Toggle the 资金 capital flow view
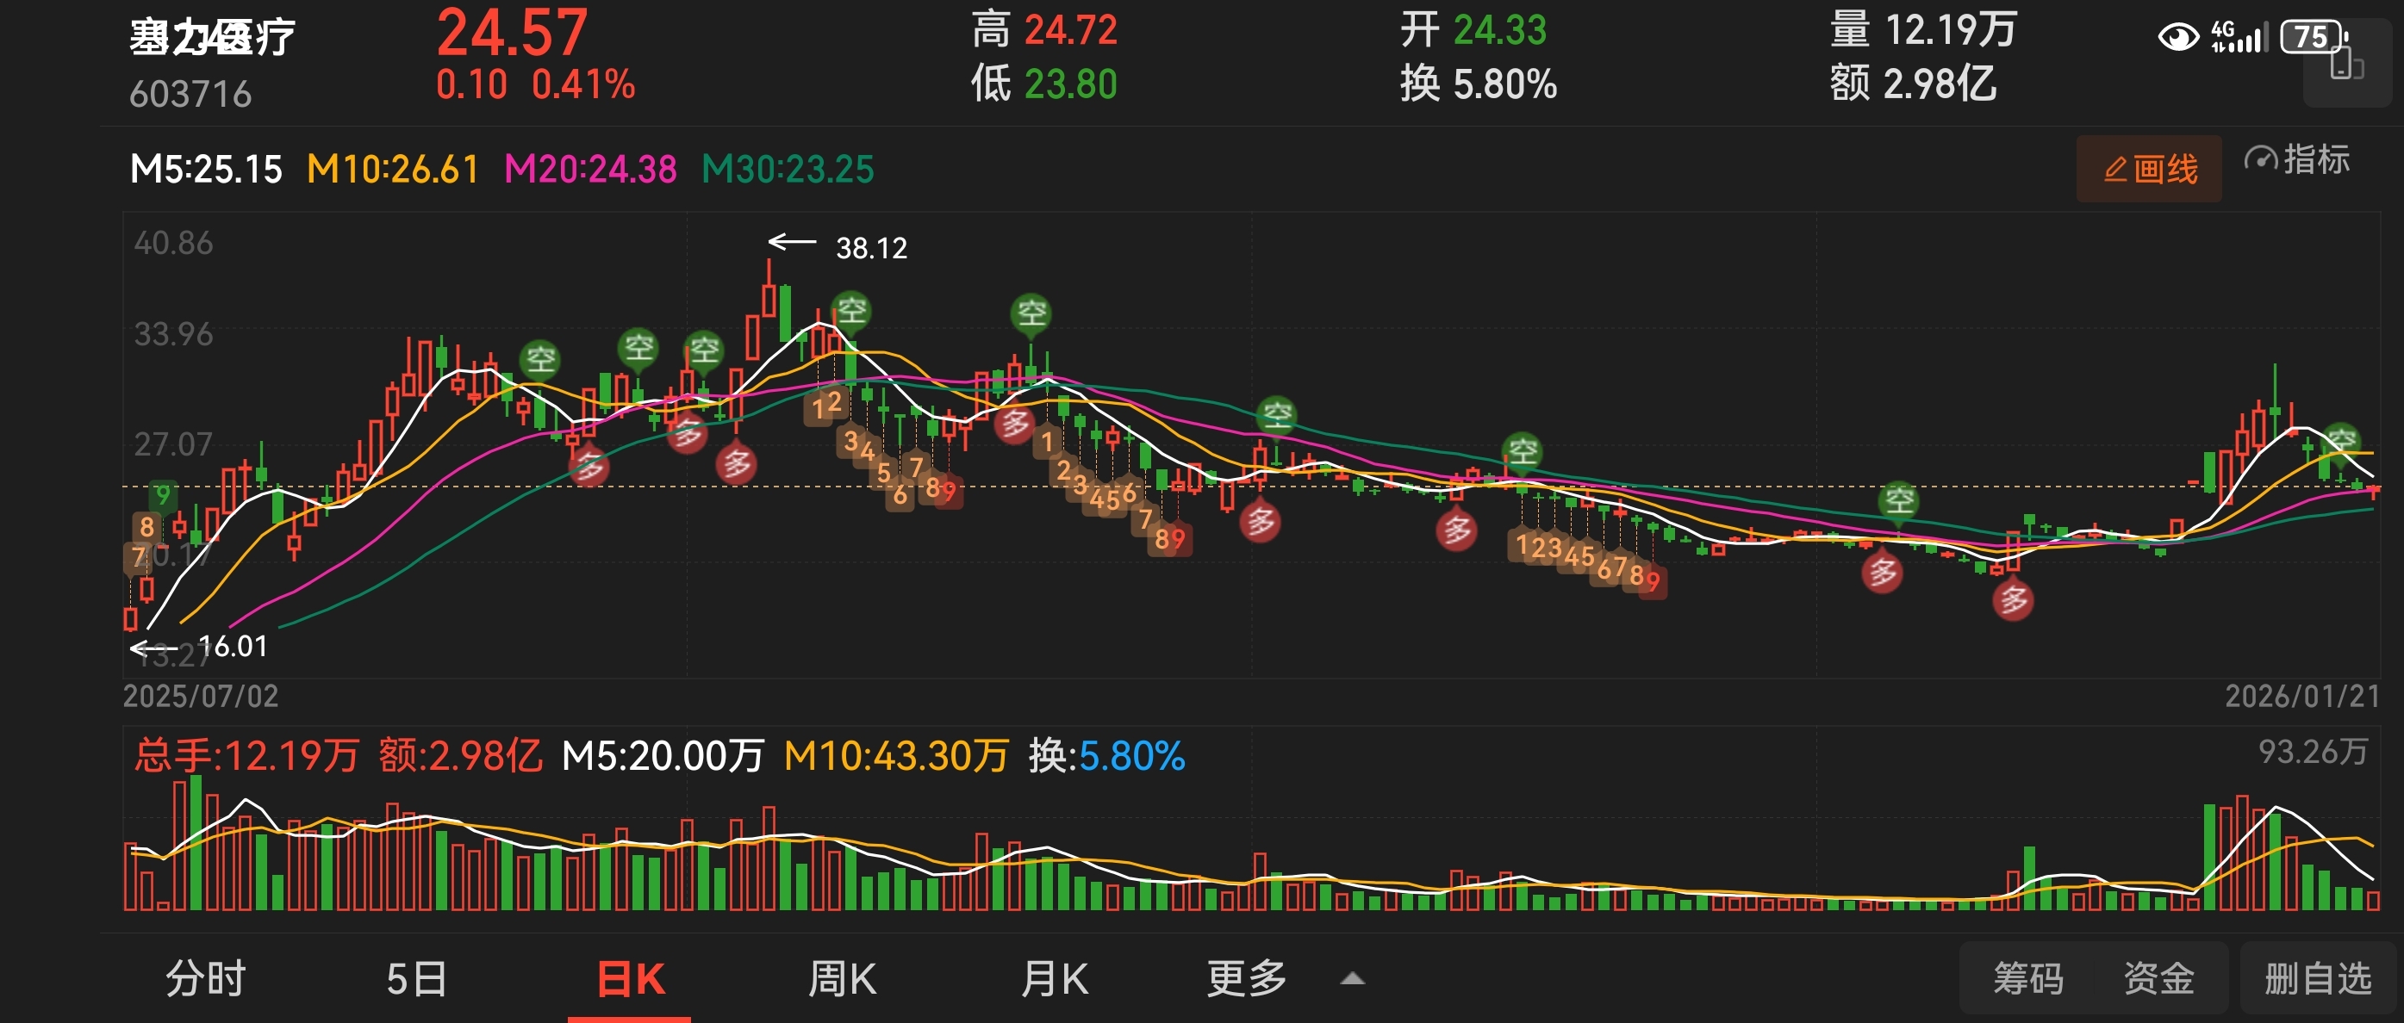2404x1023 pixels. (2158, 979)
